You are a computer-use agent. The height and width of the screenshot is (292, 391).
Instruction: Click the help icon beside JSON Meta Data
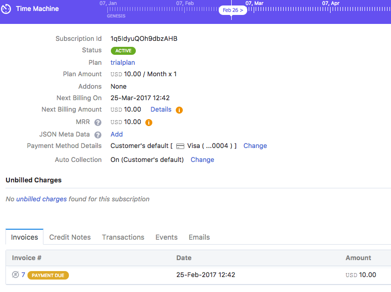pyautogui.click(x=98, y=135)
